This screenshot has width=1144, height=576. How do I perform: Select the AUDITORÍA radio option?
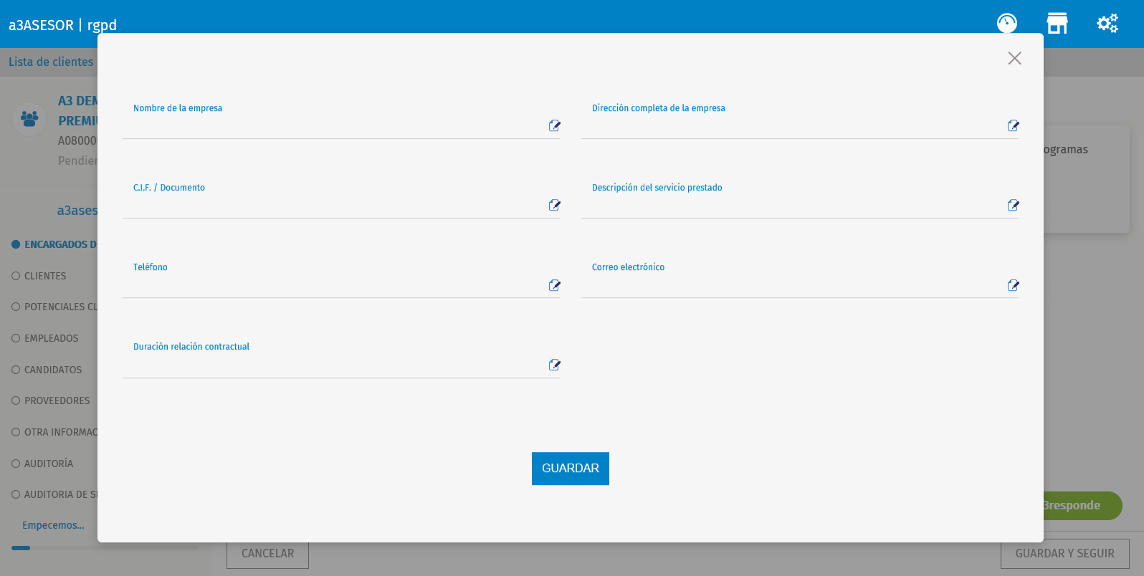(x=16, y=464)
